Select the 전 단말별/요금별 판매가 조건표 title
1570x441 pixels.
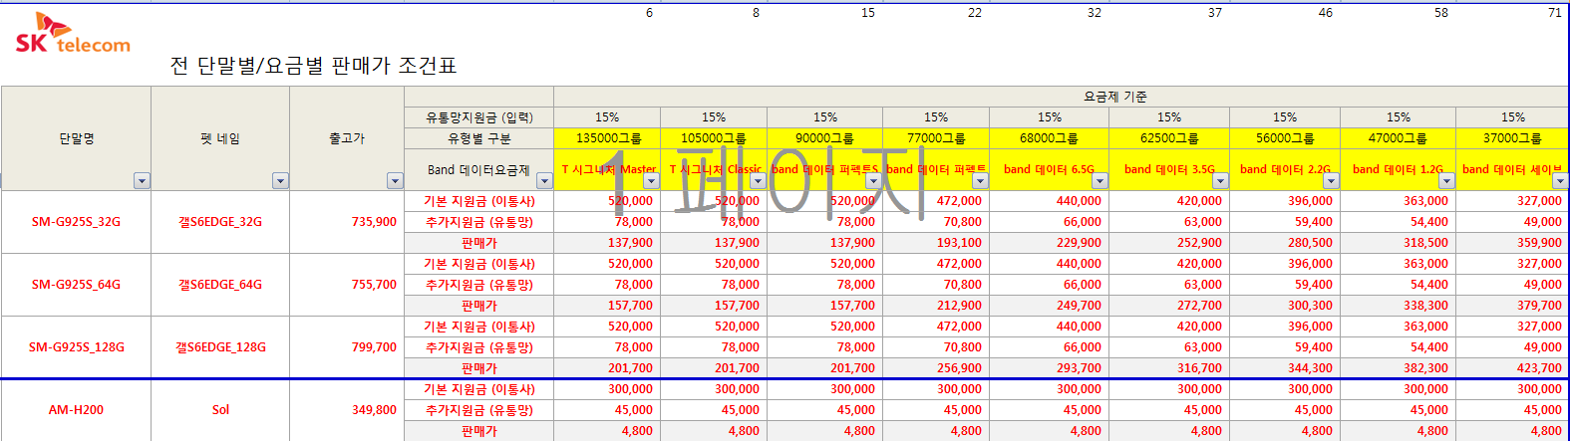(x=313, y=66)
